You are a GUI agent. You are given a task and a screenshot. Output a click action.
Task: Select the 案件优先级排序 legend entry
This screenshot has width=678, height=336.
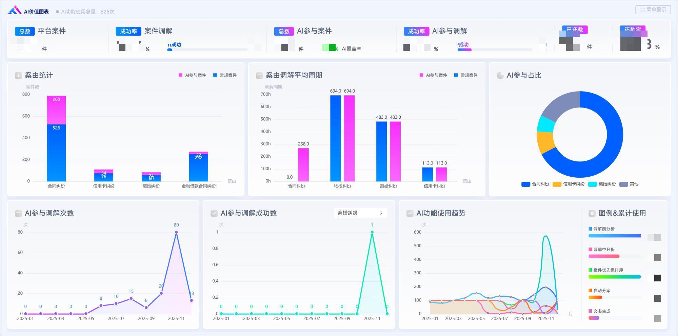click(x=607, y=270)
